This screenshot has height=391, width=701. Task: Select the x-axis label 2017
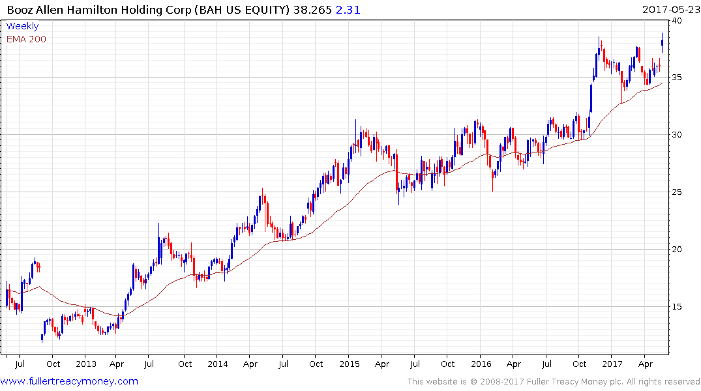click(612, 364)
